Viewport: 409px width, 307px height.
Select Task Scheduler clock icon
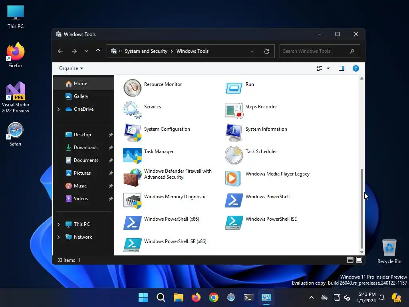pos(234,155)
